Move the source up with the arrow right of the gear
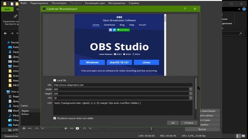 pyautogui.click(x=84, y=128)
